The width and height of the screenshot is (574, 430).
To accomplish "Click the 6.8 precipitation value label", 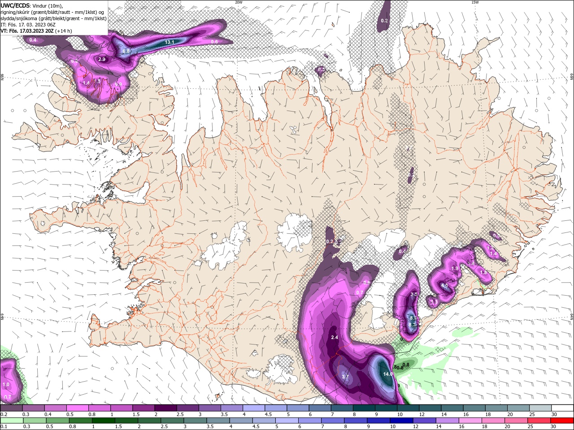I will tap(126, 51).
